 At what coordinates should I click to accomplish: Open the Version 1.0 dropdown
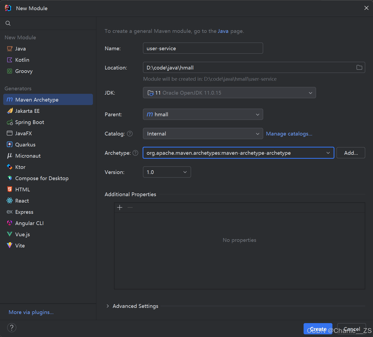pyautogui.click(x=167, y=172)
